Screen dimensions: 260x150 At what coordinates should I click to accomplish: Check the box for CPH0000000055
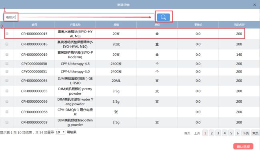[7, 91]
